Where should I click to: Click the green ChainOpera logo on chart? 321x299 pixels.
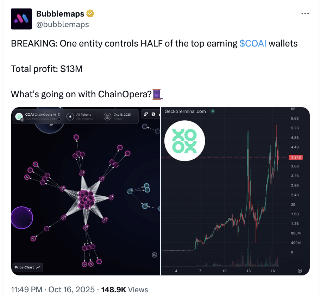(185, 141)
